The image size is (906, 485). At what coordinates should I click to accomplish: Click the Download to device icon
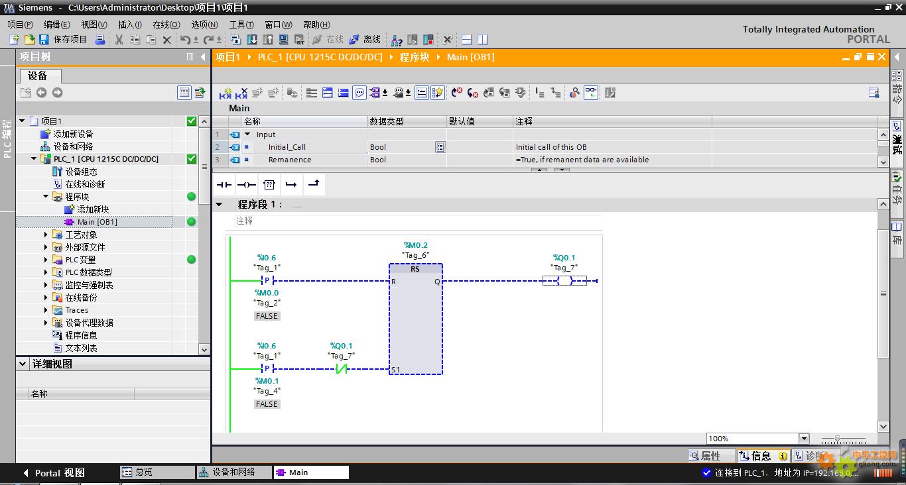tap(252, 40)
